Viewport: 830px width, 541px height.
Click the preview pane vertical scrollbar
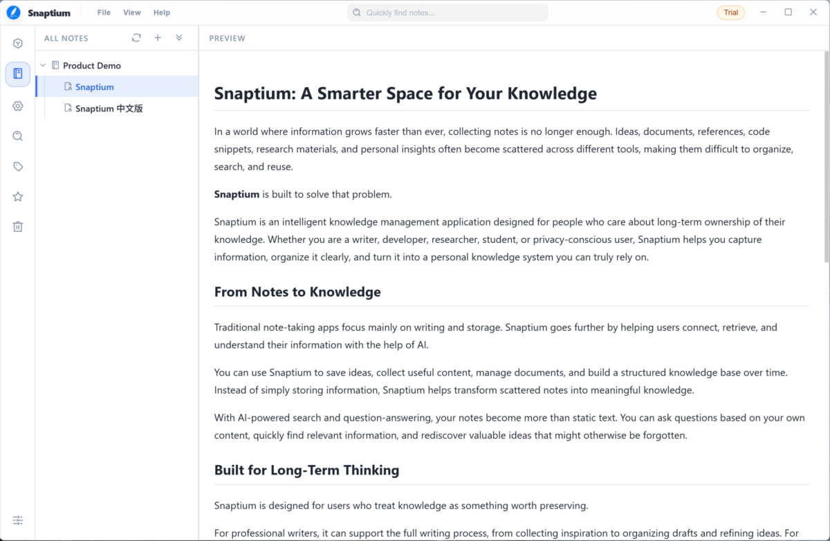click(827, 158)
